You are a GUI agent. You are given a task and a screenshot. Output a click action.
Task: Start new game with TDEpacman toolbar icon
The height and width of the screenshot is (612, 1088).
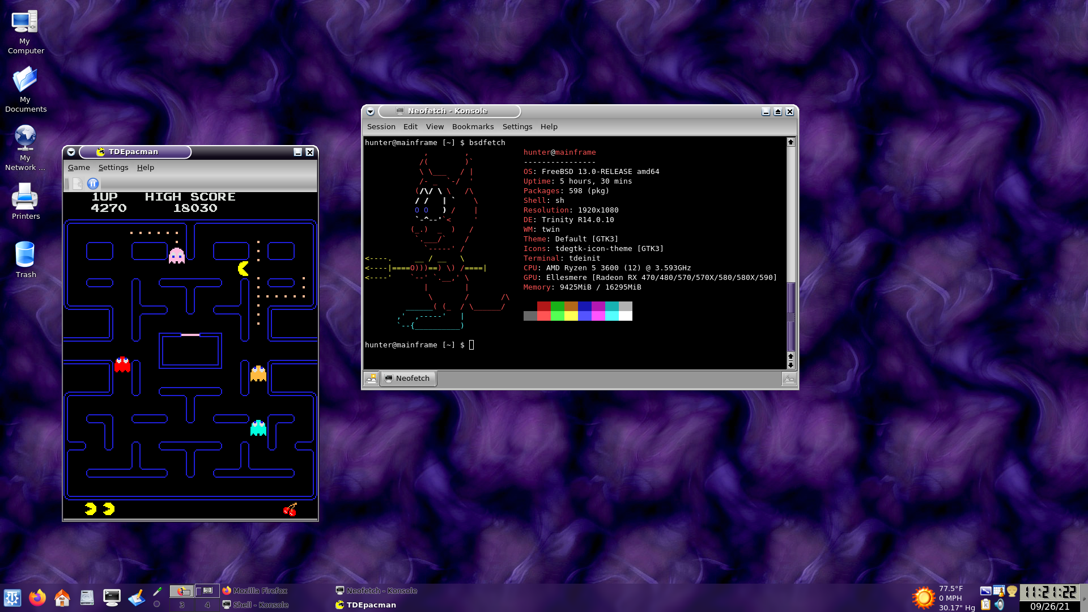(78, 183)
